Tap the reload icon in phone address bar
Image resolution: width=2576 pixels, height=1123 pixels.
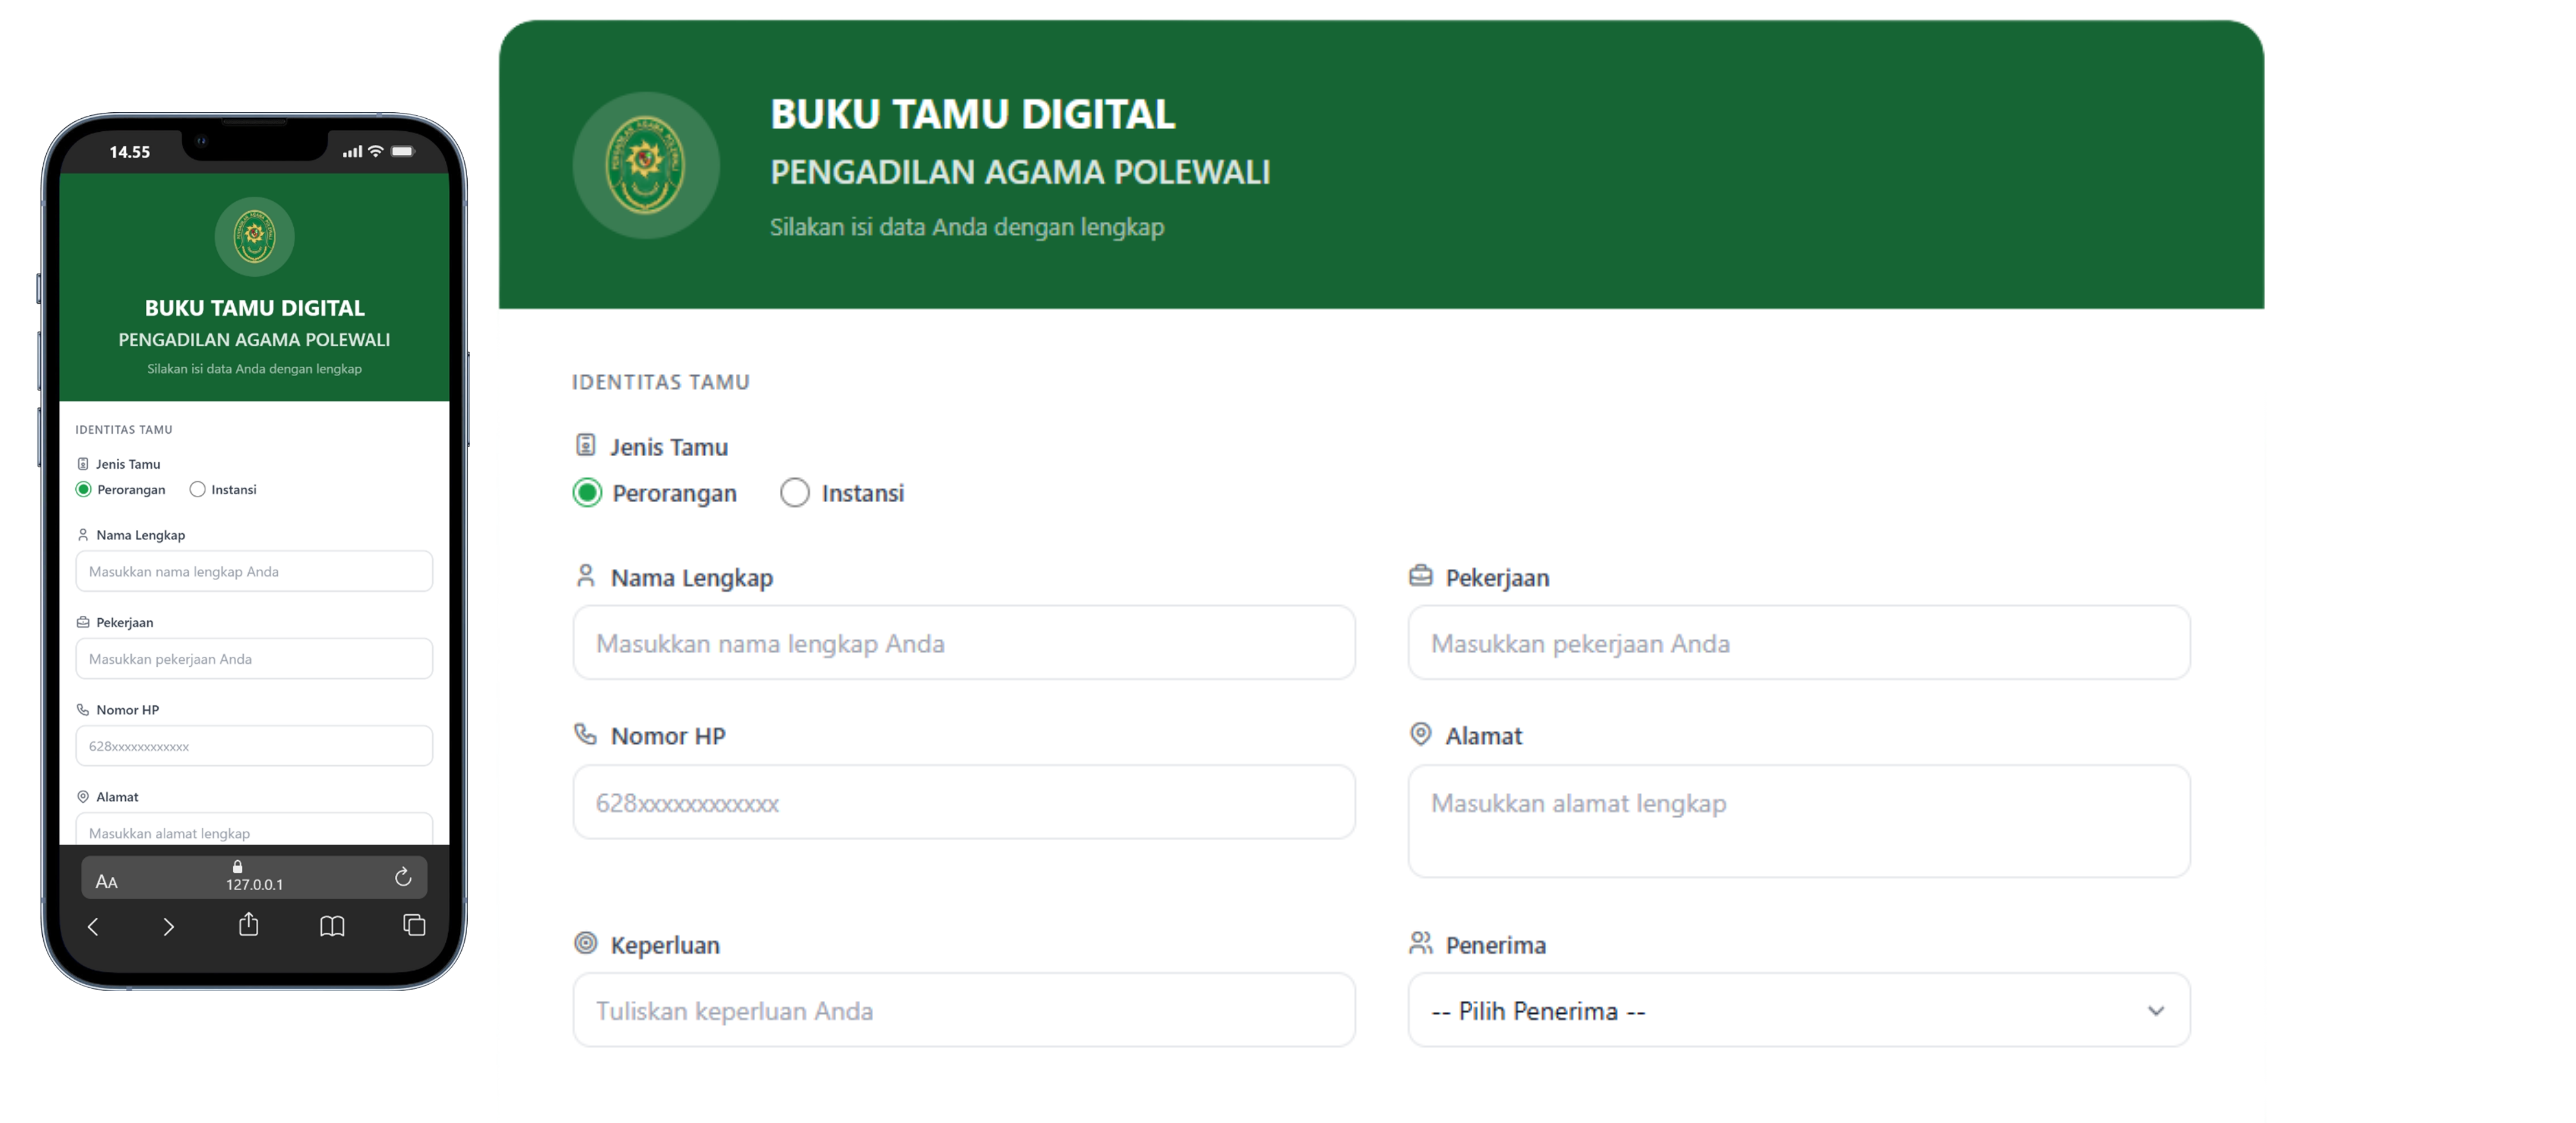[x=403, y=877]
